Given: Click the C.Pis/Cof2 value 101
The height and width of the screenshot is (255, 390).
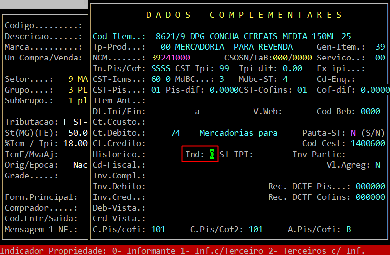Looking at the screenshot, I should [255, 230].
